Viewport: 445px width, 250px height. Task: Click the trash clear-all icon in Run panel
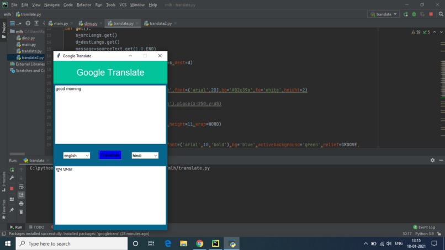click(22, 212)
